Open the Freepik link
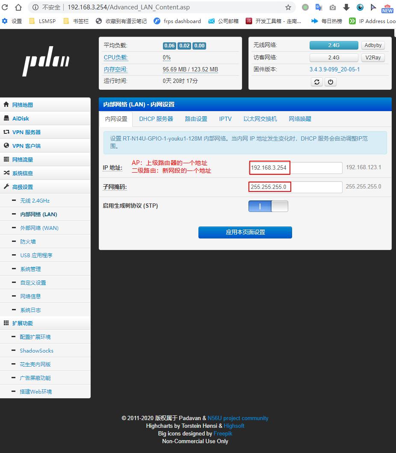Viewport: 396px width, 453px height. click(x=223, y=434)
